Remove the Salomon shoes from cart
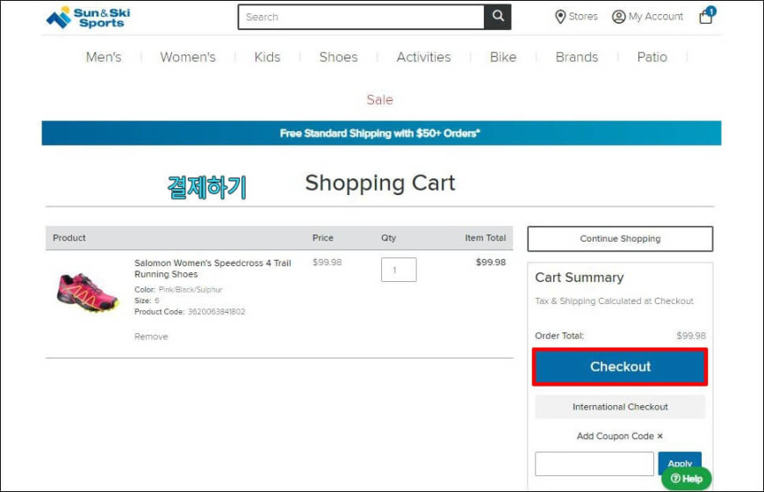Screen dimensions: 764x492 (151, 336)
